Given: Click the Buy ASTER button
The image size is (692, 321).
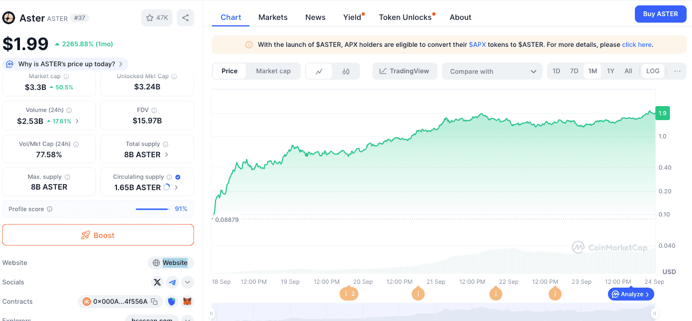Looking at the screenshot, I should coord(661,14).
